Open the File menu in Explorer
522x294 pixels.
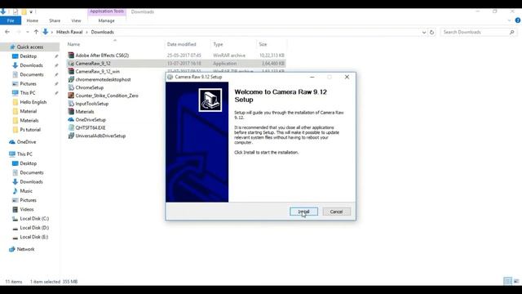(x=11, y=20)
